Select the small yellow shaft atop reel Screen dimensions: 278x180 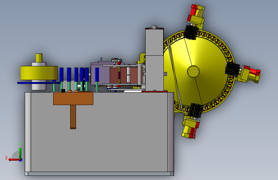(39, 58)
